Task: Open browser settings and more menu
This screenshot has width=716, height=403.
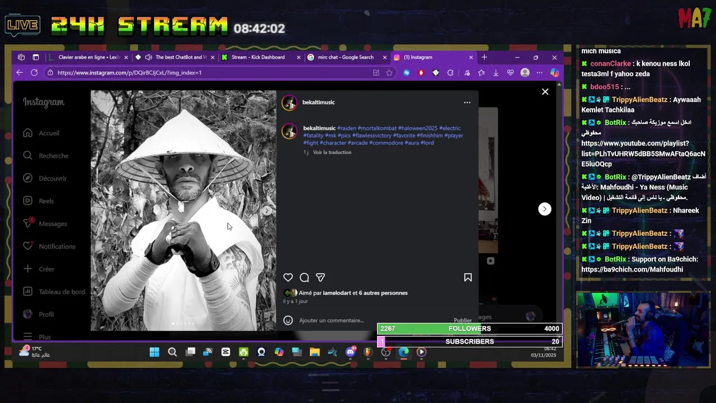Action: pyautogui.click(x=539, y=73)
